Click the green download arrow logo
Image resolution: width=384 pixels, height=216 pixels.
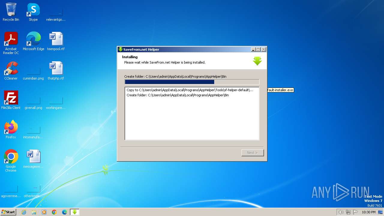[257, 61]
